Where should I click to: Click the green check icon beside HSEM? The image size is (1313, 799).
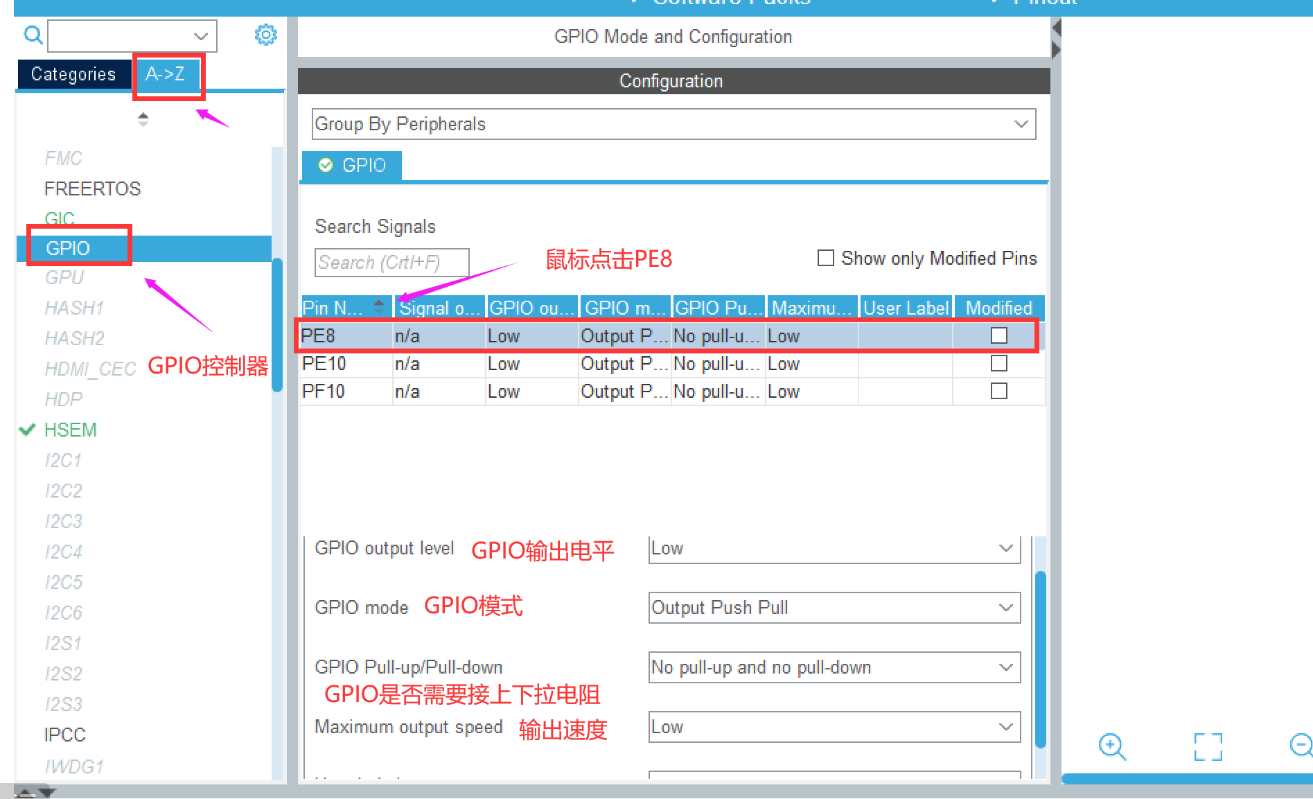click(x=28, y=430)
